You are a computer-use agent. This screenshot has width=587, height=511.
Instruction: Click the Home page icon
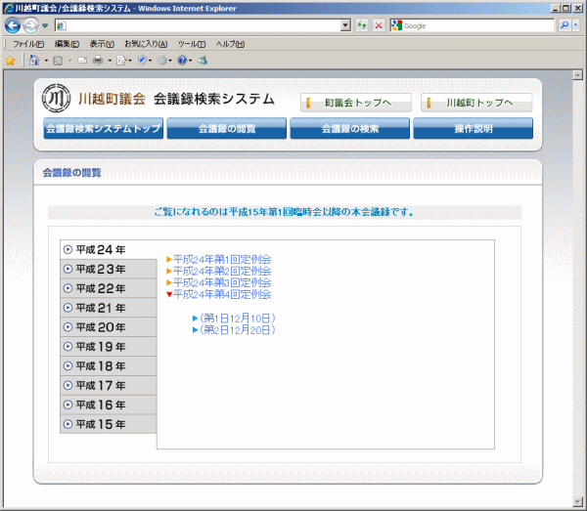34,61
